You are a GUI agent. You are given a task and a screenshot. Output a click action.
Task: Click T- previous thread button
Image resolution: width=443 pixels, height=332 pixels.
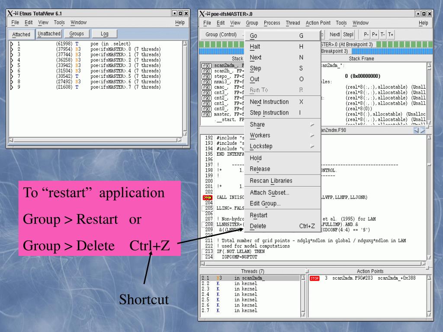382,35
